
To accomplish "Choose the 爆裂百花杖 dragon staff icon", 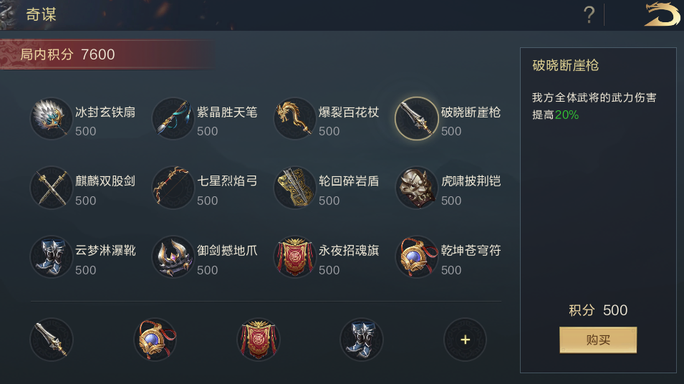I will pos(294,118).
